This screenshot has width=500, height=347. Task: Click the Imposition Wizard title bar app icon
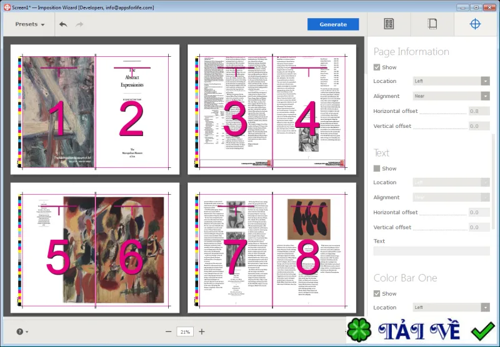click(x=7, y=7)
